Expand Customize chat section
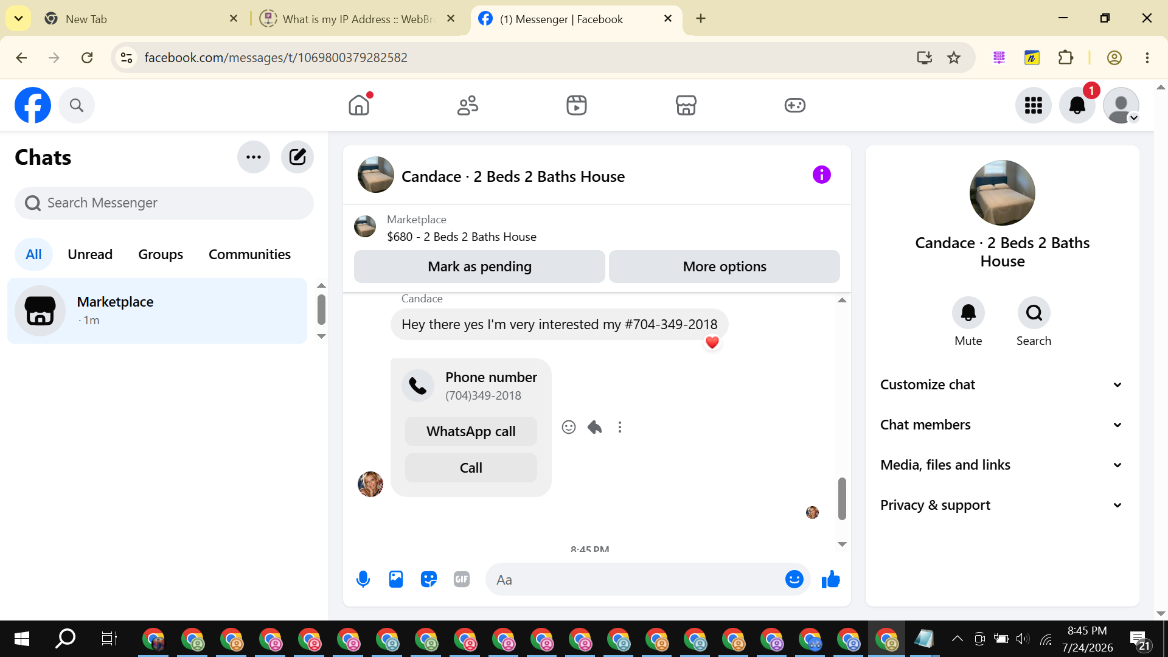 point(1002,384)
